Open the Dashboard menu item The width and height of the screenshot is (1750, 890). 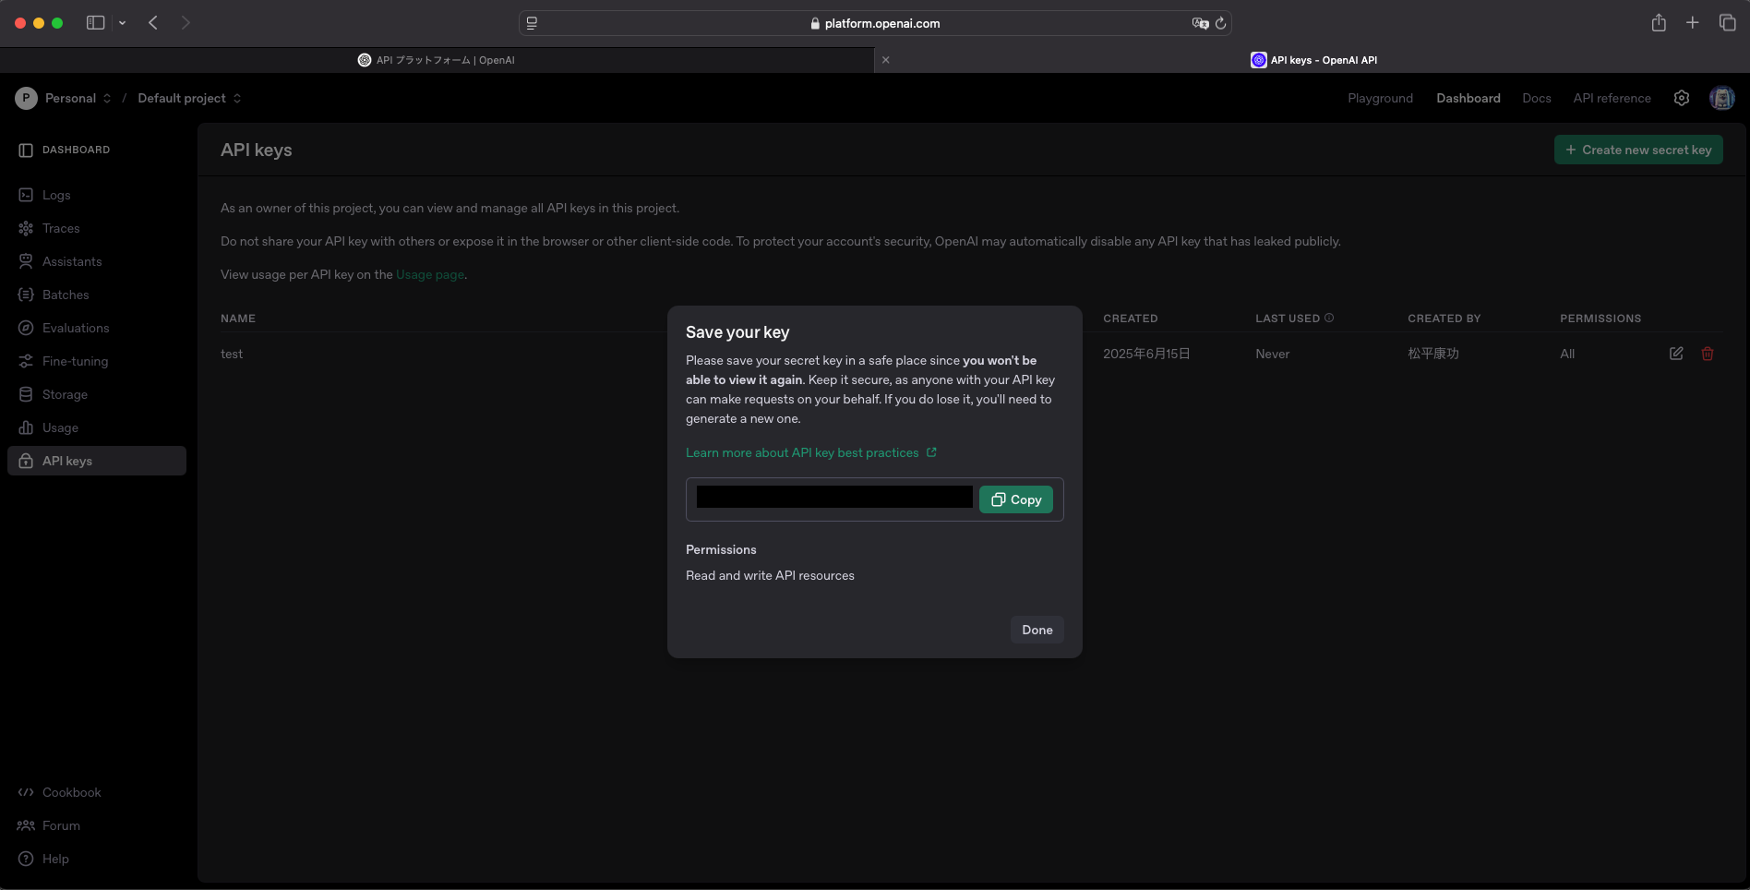[1468, 98]
